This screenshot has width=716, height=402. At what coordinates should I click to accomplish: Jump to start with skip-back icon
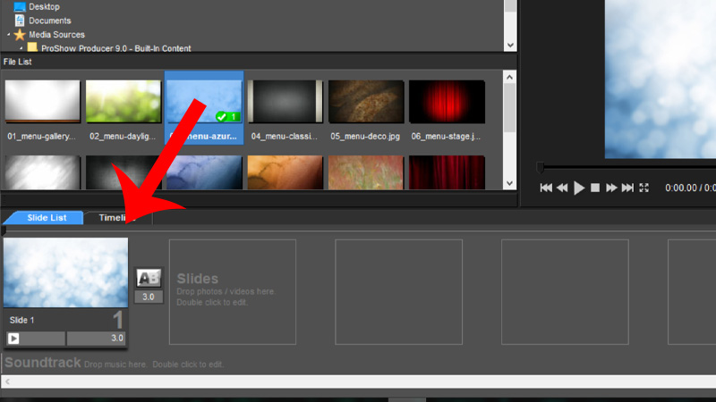click(546, 188)
